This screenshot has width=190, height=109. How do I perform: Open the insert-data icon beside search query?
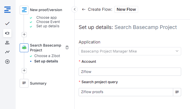click(177, 92)
